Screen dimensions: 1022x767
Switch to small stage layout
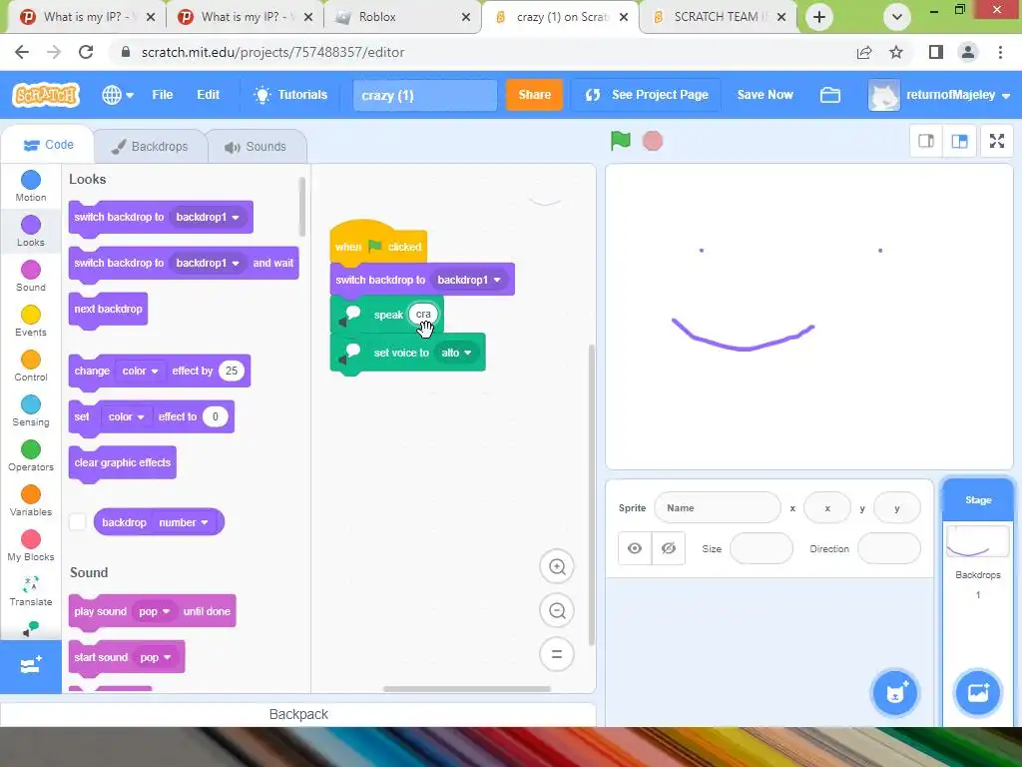[926, 141]
